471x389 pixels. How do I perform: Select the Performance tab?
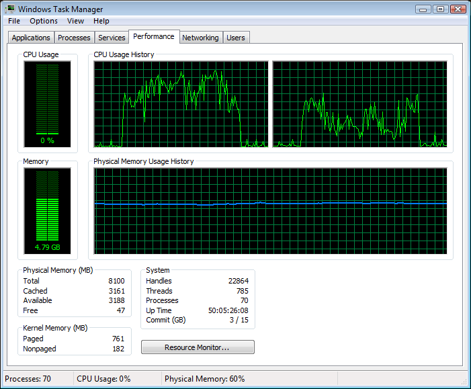pyautogui.click(x=154, y=37)
